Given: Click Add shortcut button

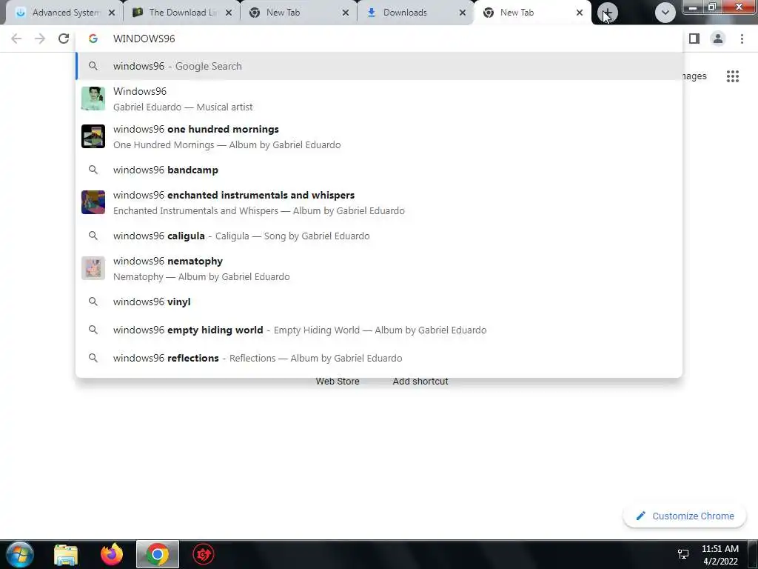Looking at the screenshot, I should pyautogui.click(x=420, y=382).
